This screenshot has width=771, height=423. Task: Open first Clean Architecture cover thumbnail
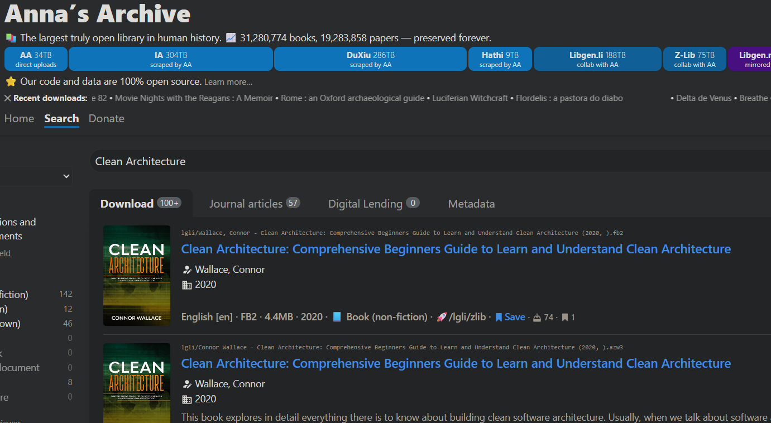137,276
